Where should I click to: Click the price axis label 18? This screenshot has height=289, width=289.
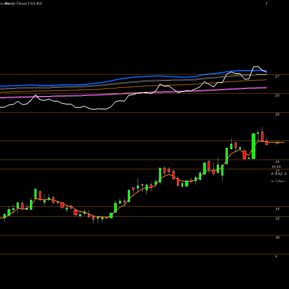[x=277, y=162]
